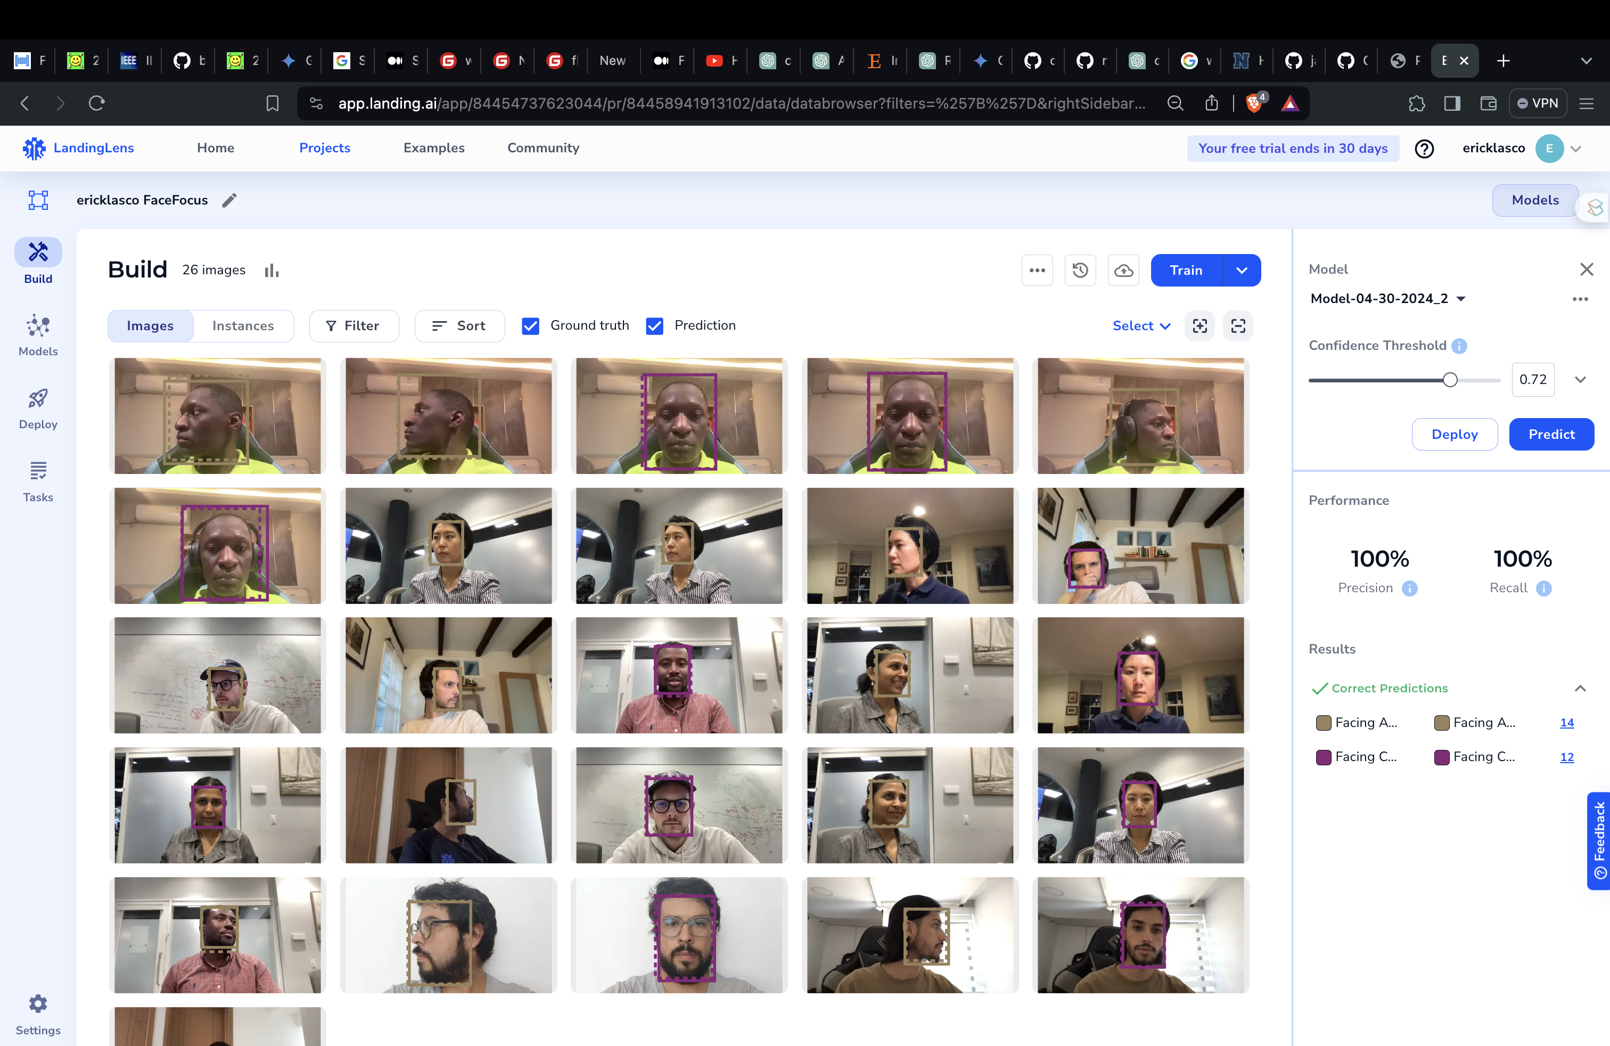Open the Projects nav tab

tap(325, 148)
